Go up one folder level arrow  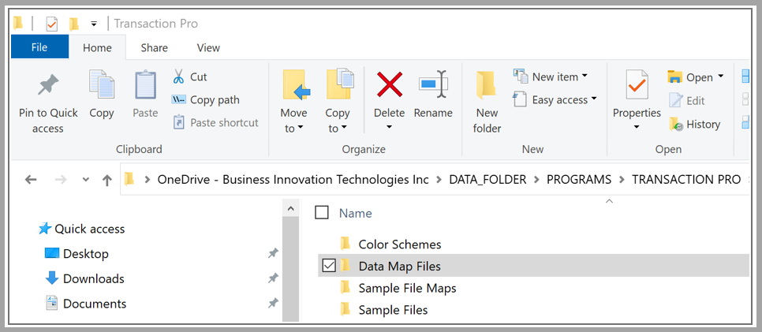107,181
